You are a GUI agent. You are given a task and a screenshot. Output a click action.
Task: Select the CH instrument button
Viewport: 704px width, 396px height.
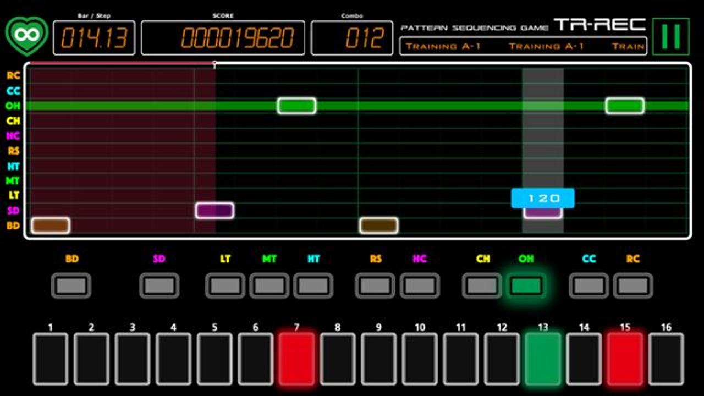coord(482,286)
